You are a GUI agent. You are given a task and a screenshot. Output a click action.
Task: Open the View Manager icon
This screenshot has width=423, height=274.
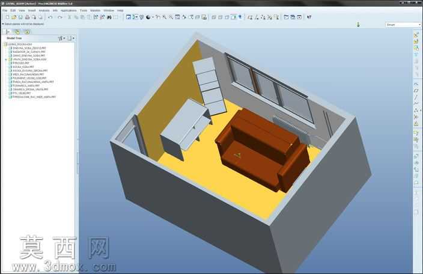[x=204, y=17]
